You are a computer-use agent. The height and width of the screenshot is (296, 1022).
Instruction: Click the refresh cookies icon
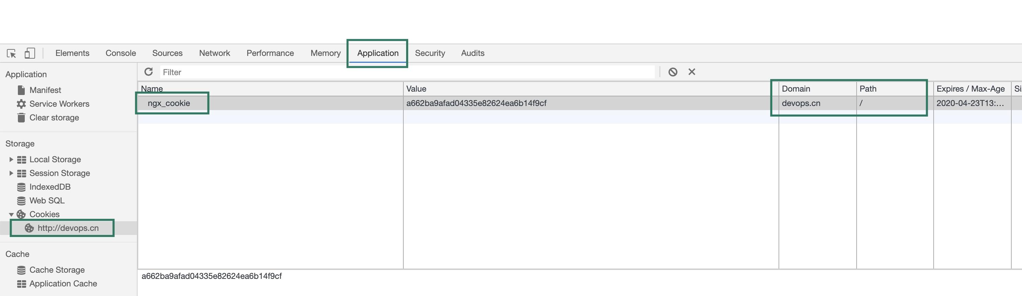pyautogui.click(x=149, y=72)
